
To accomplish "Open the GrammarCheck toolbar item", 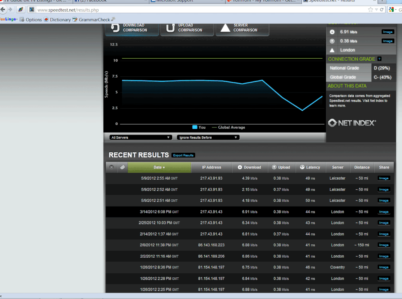I will click(x=91, y=20).
